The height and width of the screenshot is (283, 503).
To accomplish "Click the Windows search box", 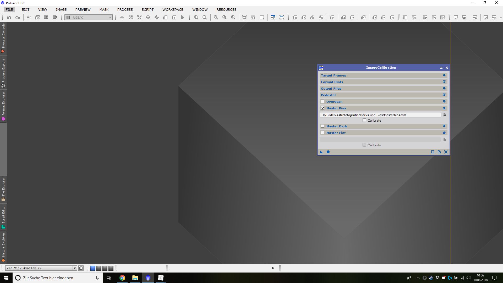I will point(58,278).
